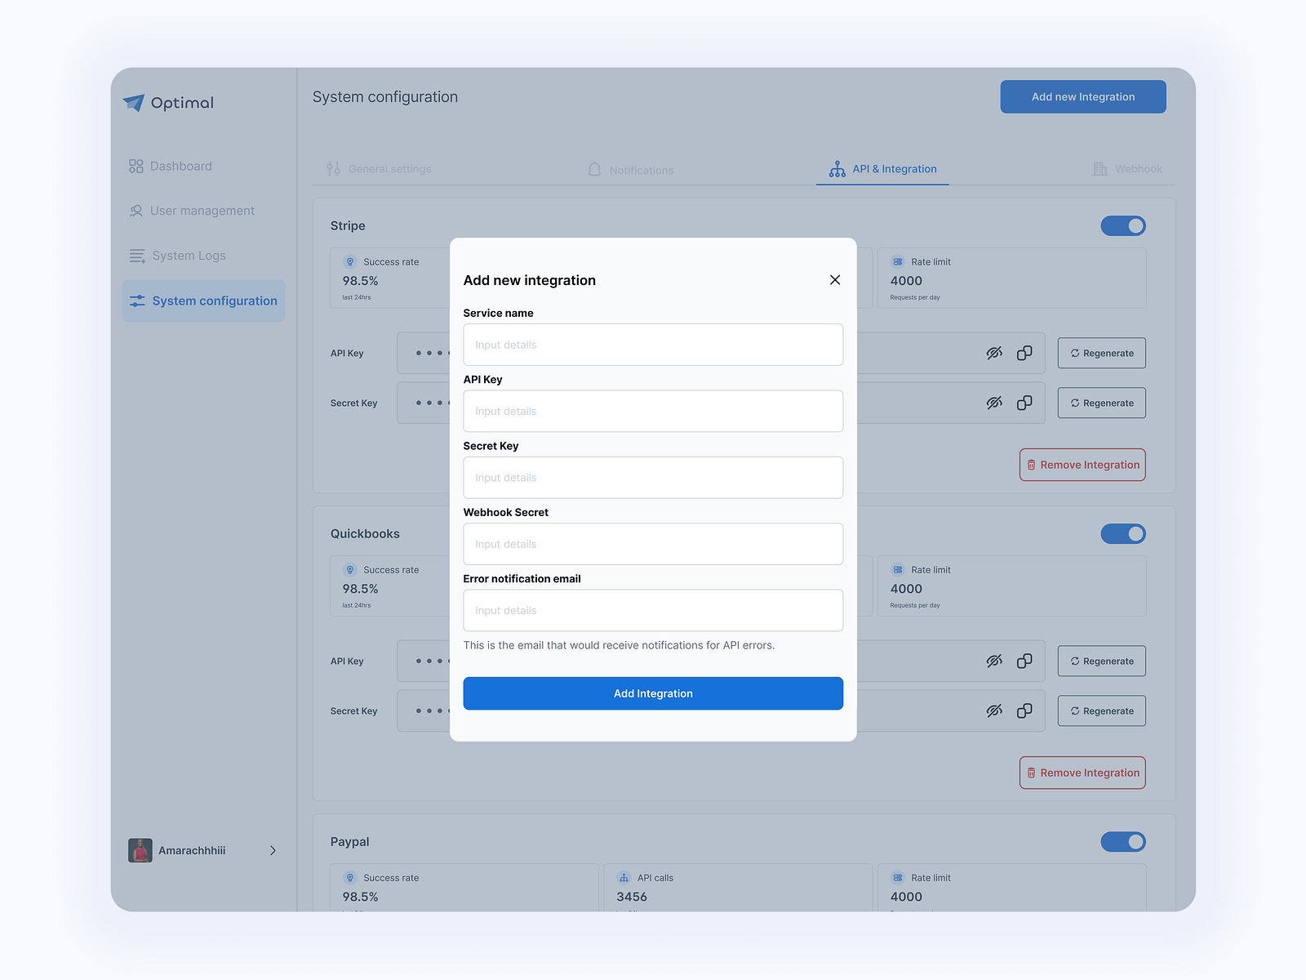Click the System configuration sliders icon
The image size is (1306, 980).
click(138, 301)
